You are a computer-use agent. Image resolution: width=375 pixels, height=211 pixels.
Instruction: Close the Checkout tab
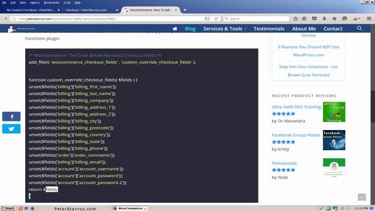pos(117,10)
